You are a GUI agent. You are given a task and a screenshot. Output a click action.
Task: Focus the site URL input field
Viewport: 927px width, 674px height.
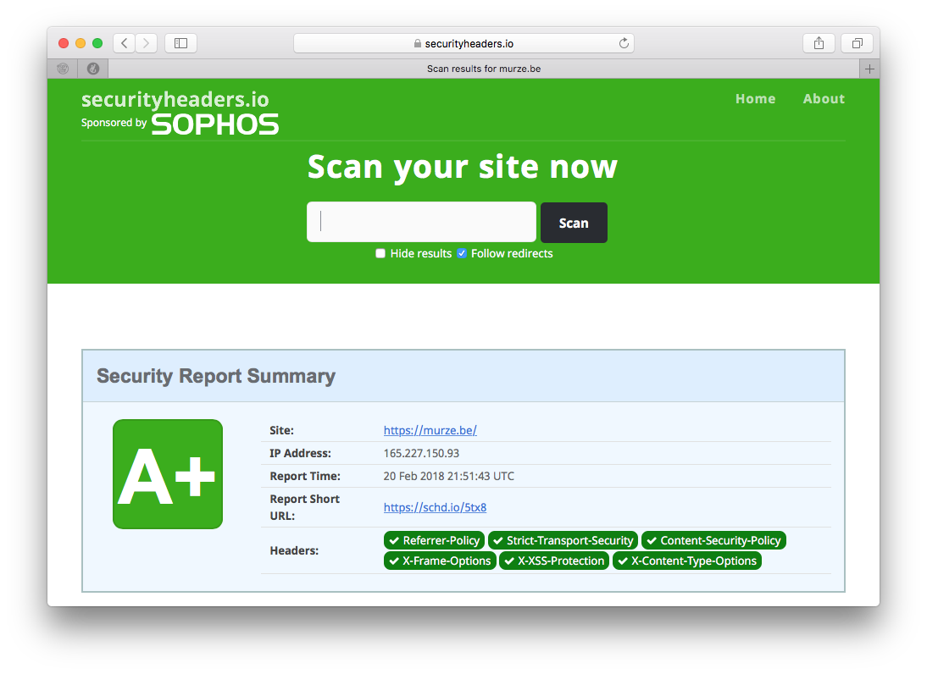point(421,222)
